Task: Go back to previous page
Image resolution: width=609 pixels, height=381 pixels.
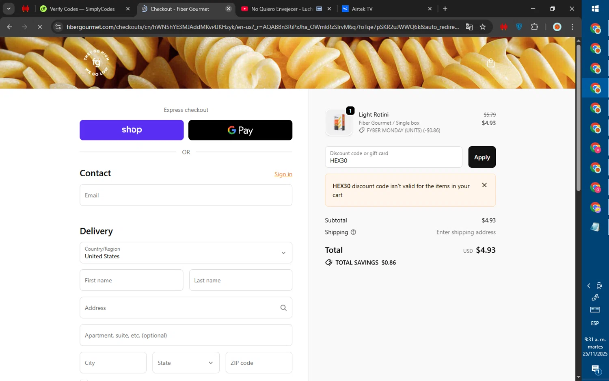Action: (x=10, y=27)
